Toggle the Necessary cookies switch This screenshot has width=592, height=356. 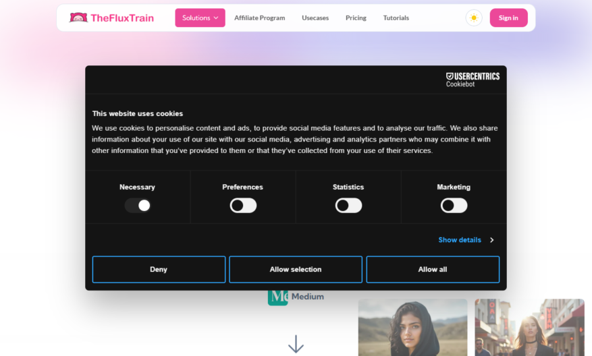tap(138, 206)
